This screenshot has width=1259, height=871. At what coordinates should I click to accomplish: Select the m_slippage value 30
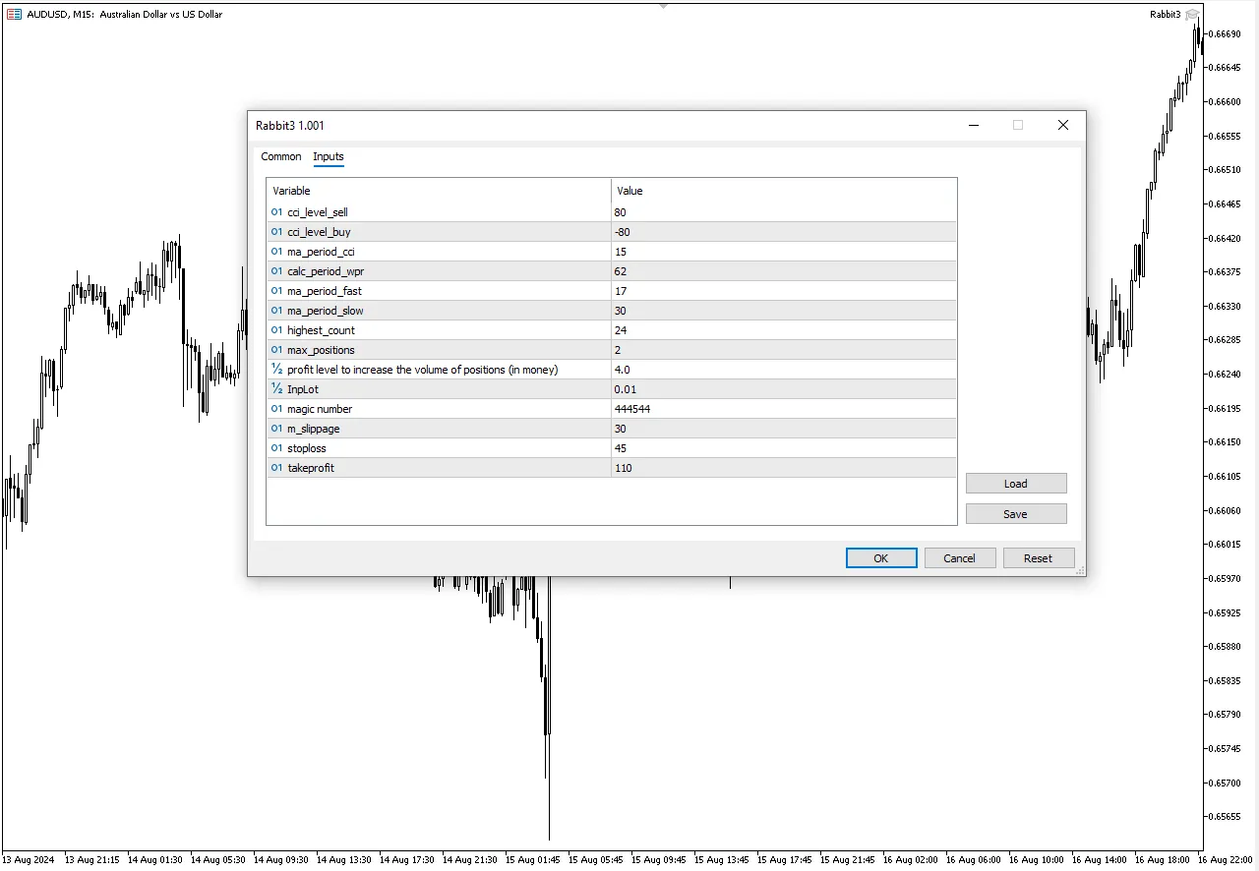pos(620,429)
